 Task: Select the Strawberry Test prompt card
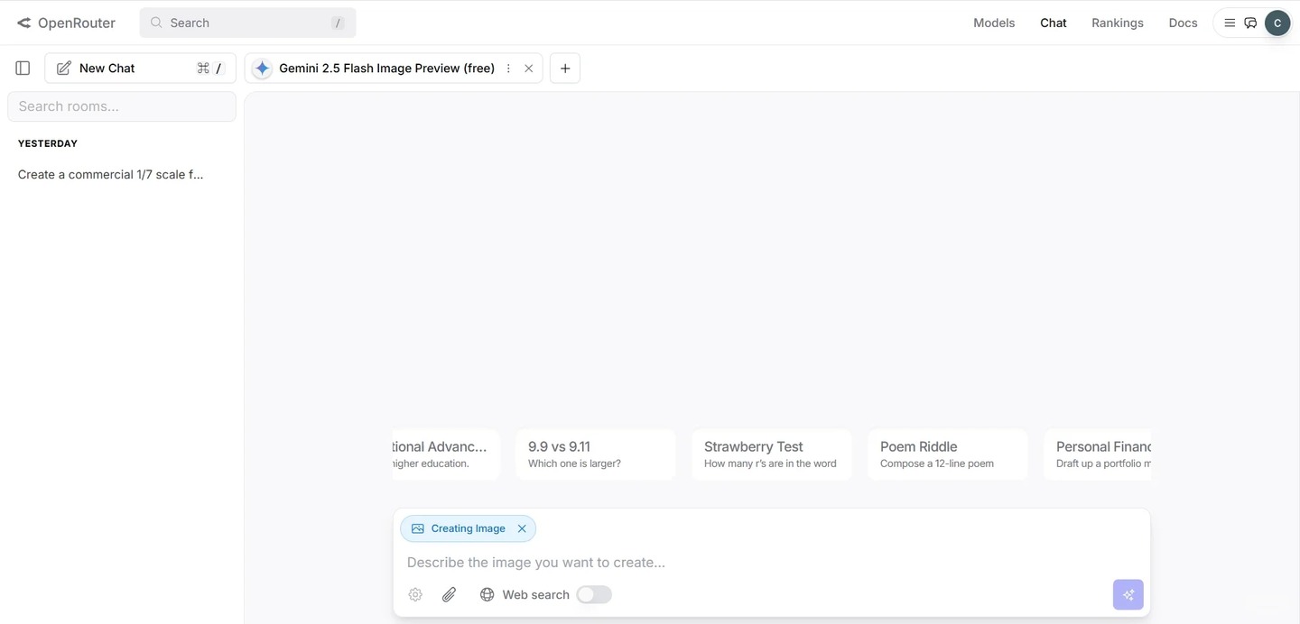pyautogui.click(x=771, y=454)
